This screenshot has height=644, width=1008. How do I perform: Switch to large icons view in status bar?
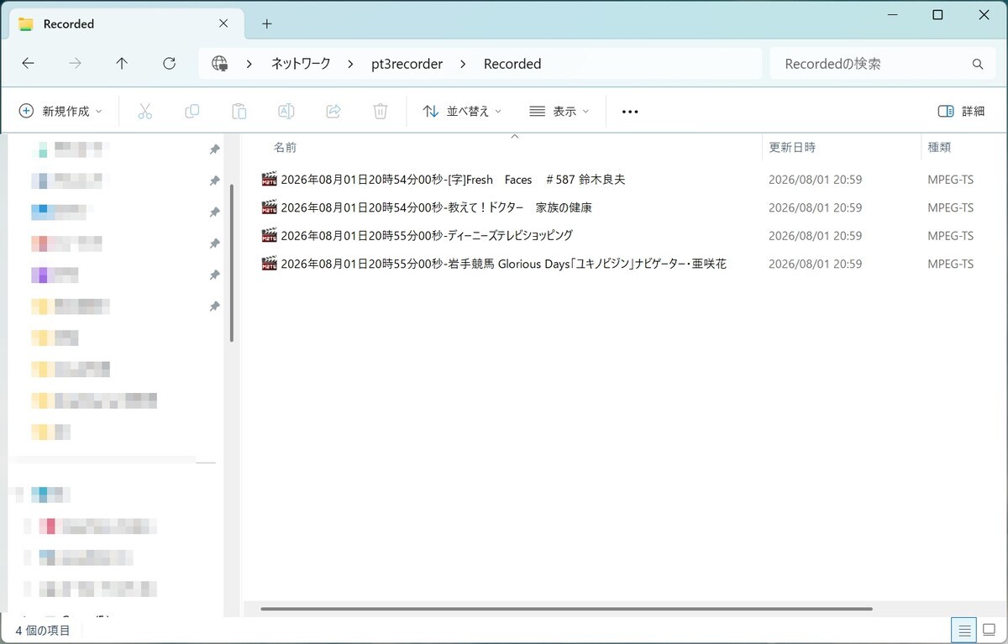[990, 630]
